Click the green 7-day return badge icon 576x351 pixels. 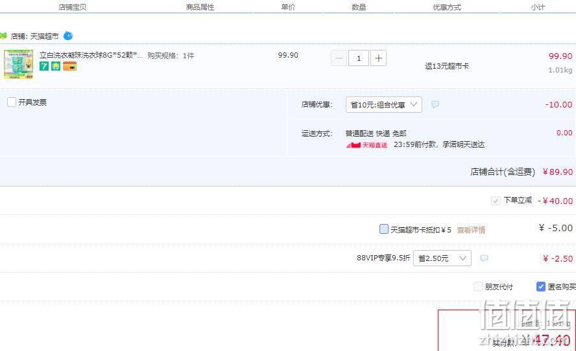point(44,67)
